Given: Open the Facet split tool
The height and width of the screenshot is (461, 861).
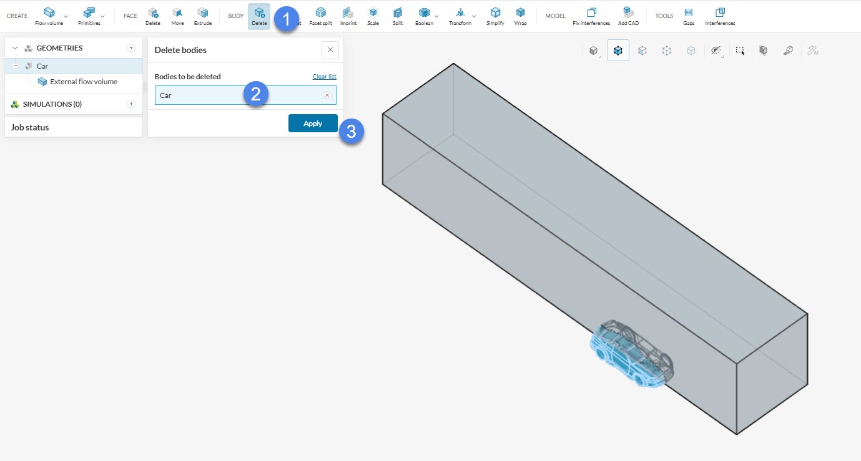Looking at the screenshot, I should [320, 16].
